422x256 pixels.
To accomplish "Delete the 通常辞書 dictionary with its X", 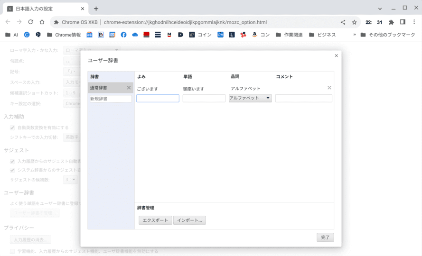I will click(129, 88).
